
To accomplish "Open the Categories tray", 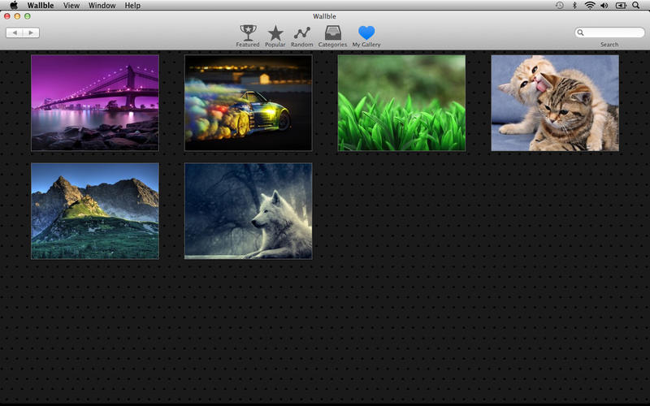I will 332,34.
